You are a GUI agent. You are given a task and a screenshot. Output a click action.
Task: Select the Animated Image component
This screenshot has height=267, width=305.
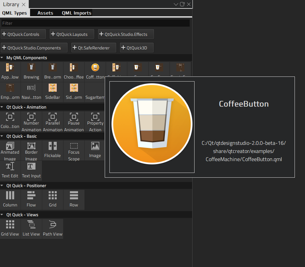pyautogui.click(x=10, y=150)
